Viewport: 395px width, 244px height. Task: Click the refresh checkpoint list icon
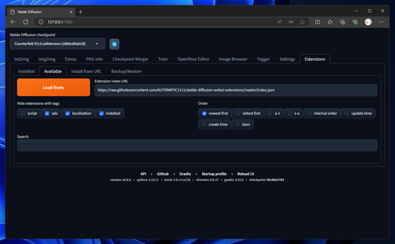pos(114,44)
